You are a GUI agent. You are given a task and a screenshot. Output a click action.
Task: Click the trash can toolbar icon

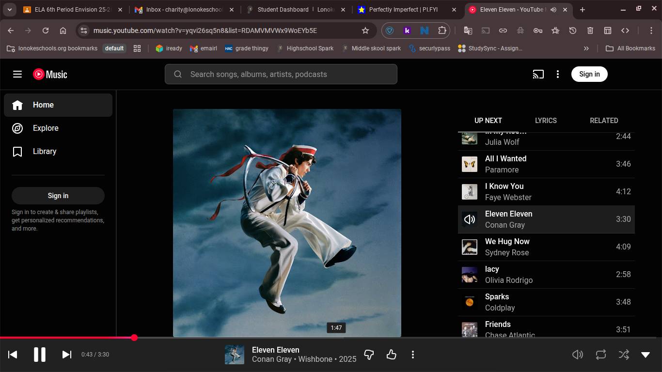point(590,31)
